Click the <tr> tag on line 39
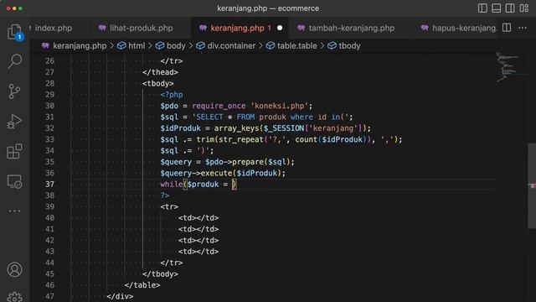This screenshot has height=302, width=536. click(x=169, y=207)
